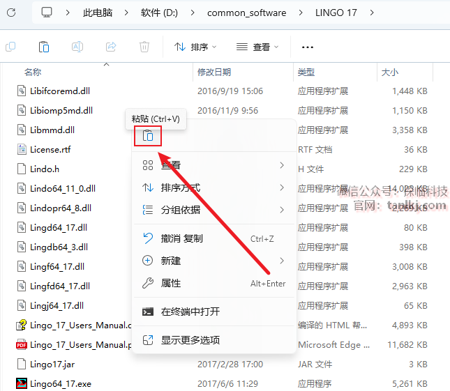Click the Lingd64_17.dll file icon

(22, 227)
